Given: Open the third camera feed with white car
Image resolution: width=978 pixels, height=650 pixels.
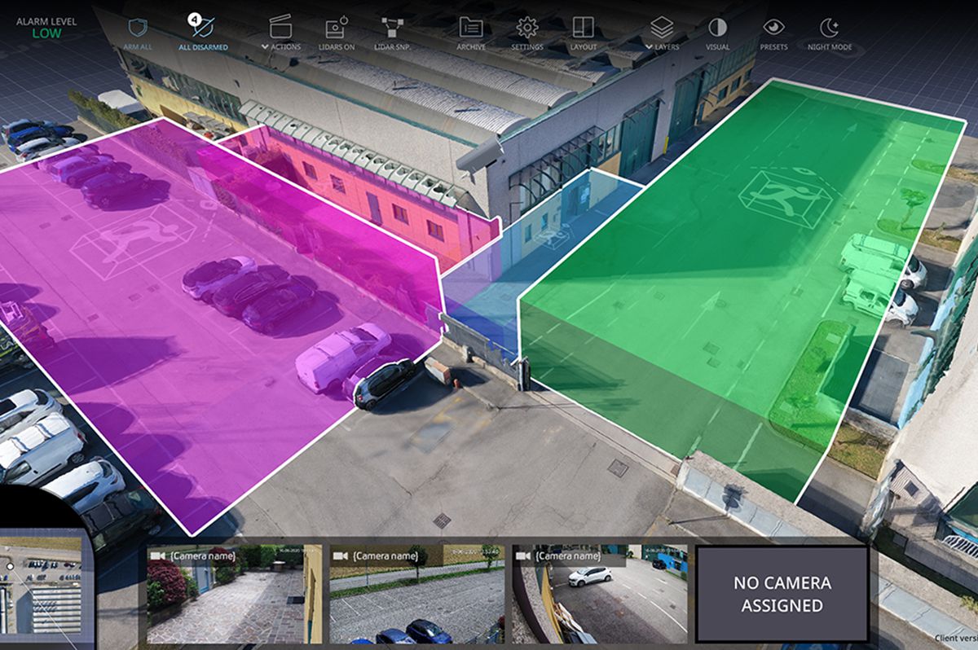Looking at the screenshot, I should (600, 595).
